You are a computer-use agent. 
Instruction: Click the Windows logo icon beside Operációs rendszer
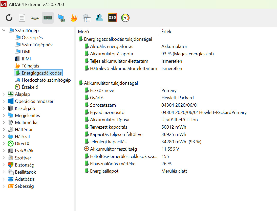[11, 101]
